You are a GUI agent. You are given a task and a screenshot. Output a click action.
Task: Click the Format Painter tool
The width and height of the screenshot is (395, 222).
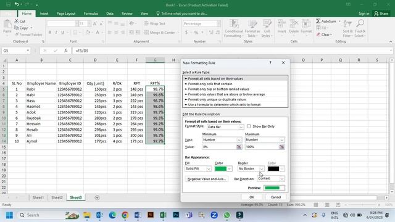click(x=28, y=35)
